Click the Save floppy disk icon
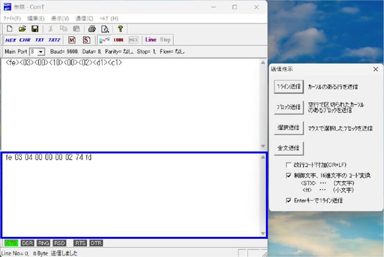384x257 pixels. point(35,28)
